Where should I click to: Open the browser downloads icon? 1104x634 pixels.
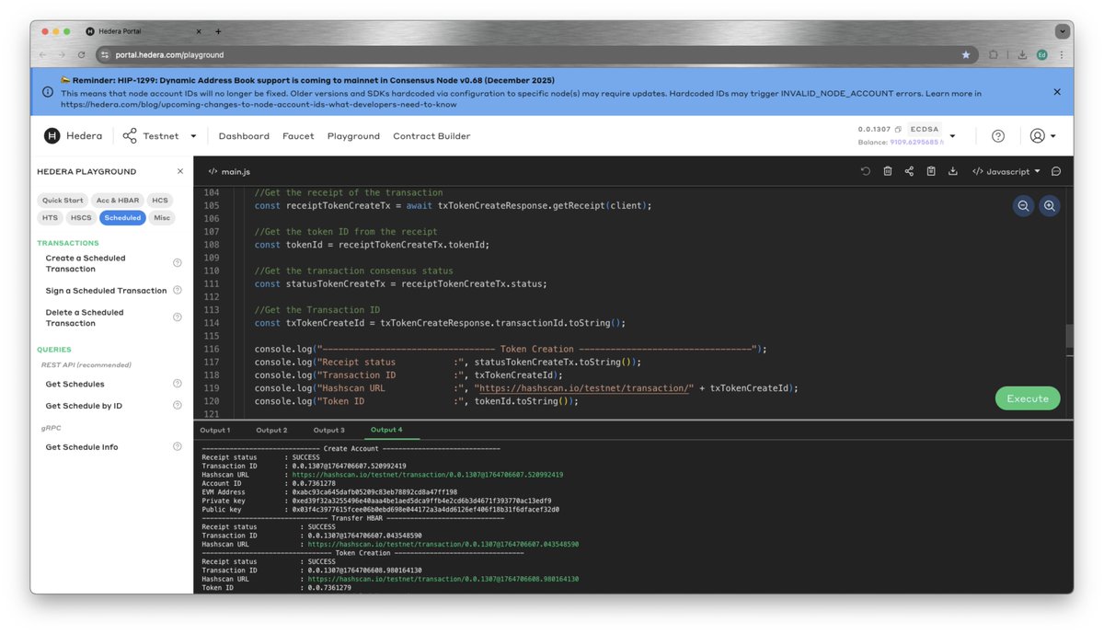pyautogui.click(x=1022, y=55)
